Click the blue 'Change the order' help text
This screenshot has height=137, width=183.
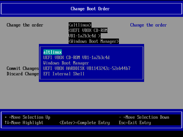click(x=148, y=25)
